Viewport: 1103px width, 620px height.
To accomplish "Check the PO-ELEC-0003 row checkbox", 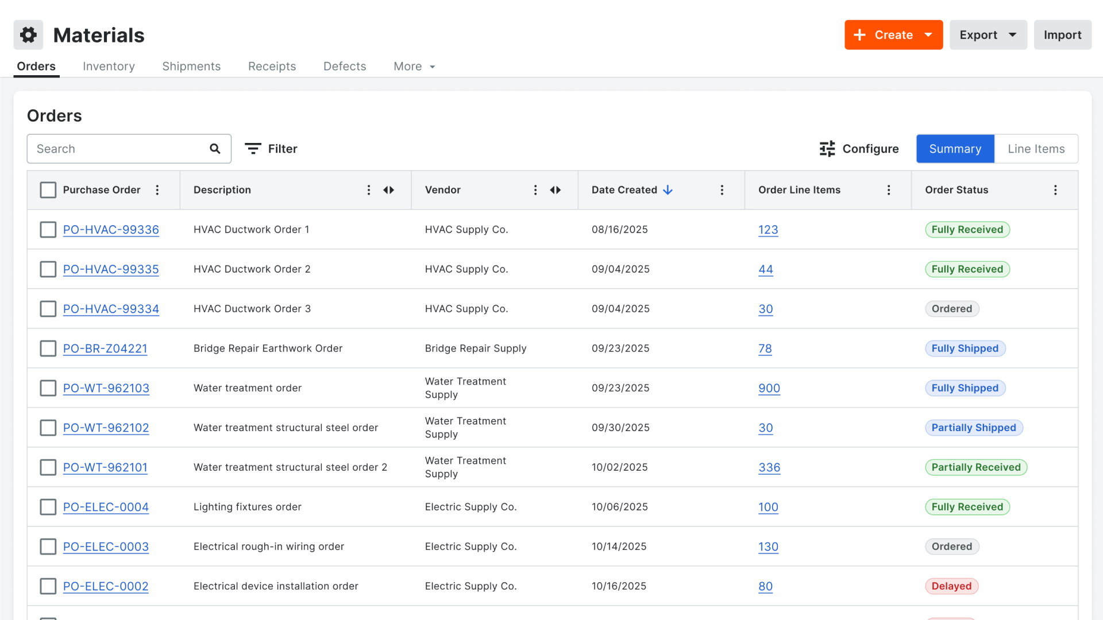I will [48, 547].
